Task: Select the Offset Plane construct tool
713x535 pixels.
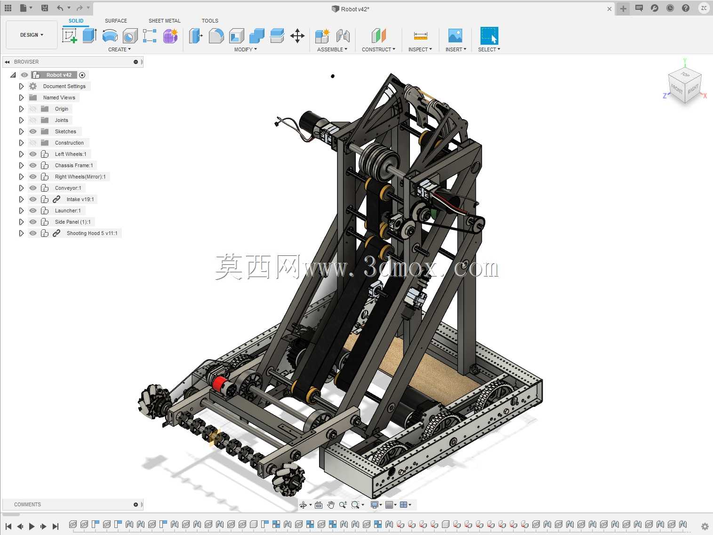Action: pyautogui.click(x=378, y=36)
